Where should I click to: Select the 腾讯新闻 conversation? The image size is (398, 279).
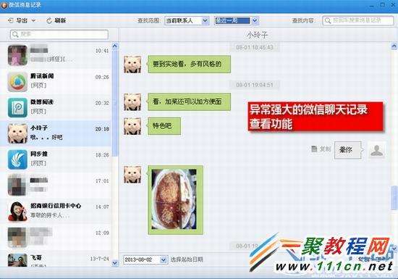pyautogui.click(x=56, y=82)
